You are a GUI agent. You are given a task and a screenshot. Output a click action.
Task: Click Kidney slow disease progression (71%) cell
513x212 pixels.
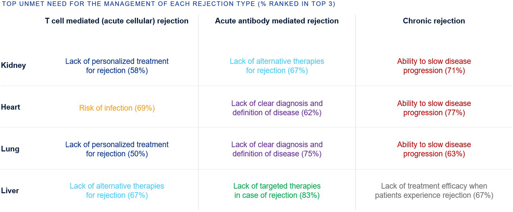pos(434,66)
